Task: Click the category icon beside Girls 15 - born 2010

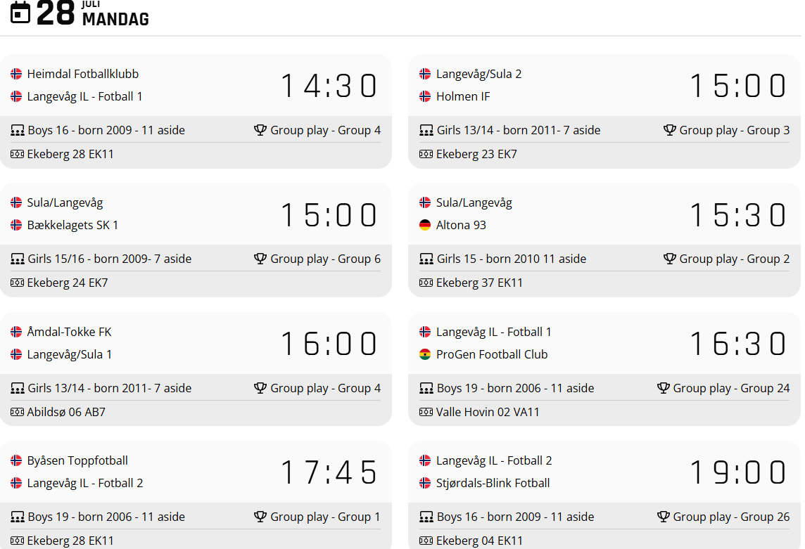Action: 426,259
